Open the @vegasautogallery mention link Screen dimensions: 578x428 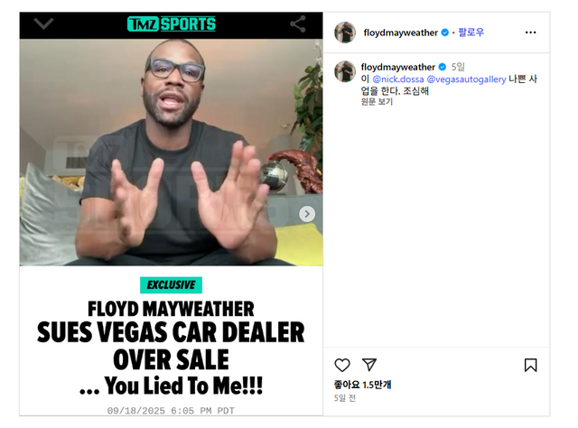tap(466, 79)
